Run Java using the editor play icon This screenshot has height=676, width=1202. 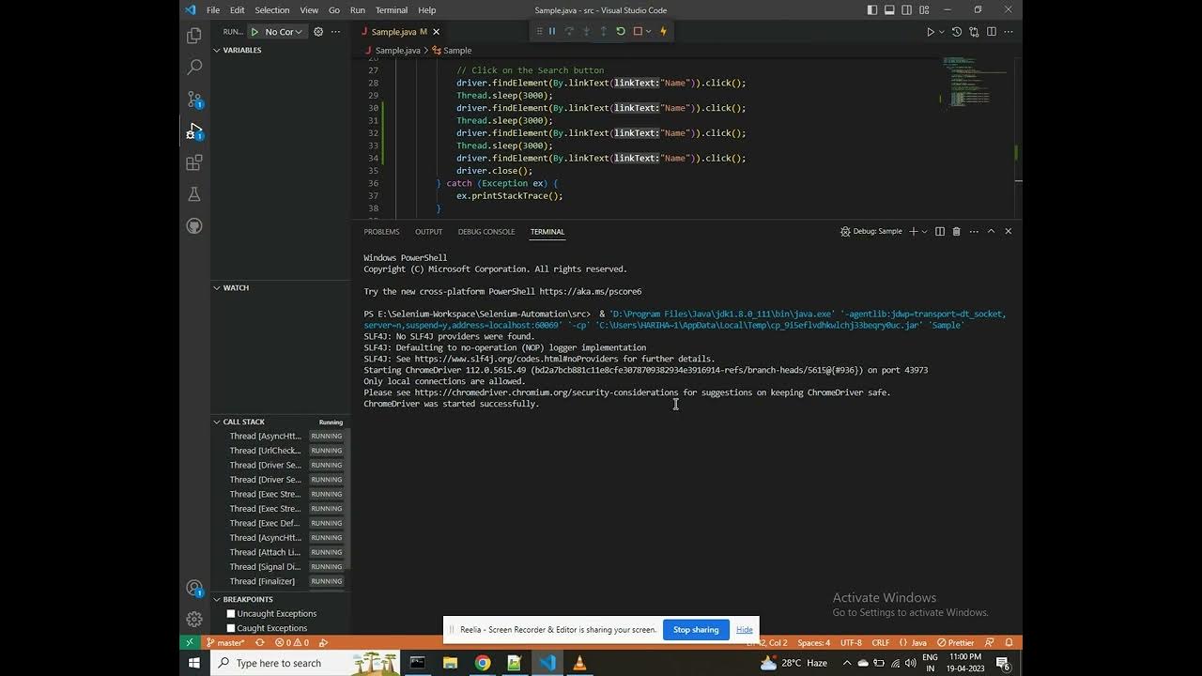pyautogui.click(x=931, y=32)
